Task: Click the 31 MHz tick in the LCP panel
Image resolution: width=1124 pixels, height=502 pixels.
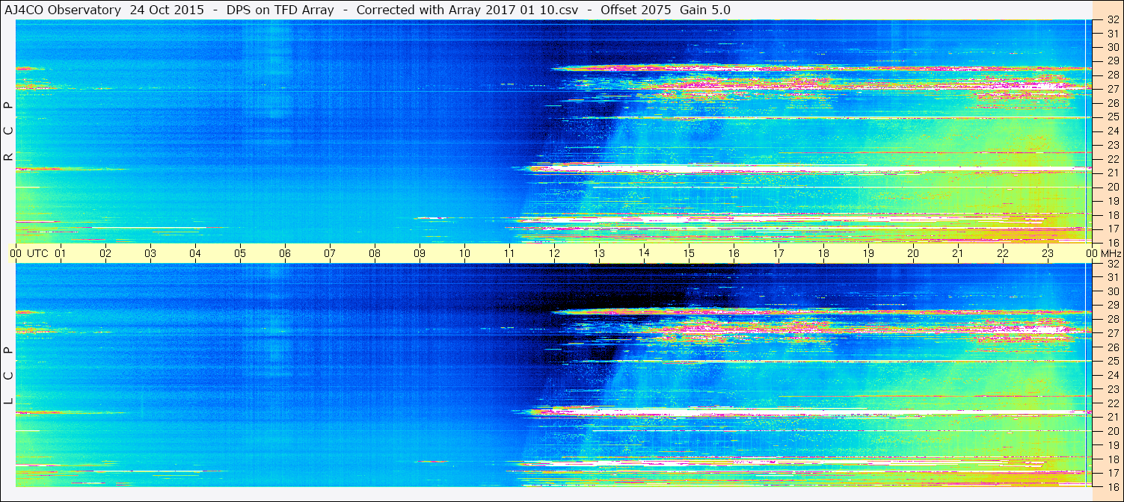Action: pos(1113,277)
